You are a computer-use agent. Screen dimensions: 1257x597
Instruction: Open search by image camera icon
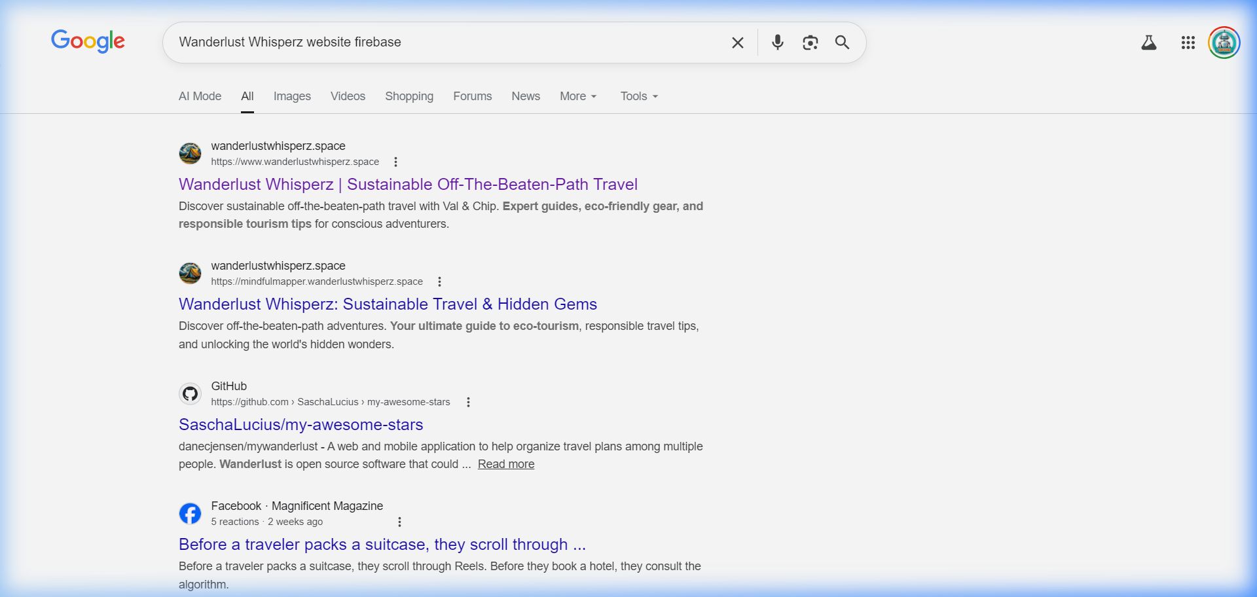(810, 43)
